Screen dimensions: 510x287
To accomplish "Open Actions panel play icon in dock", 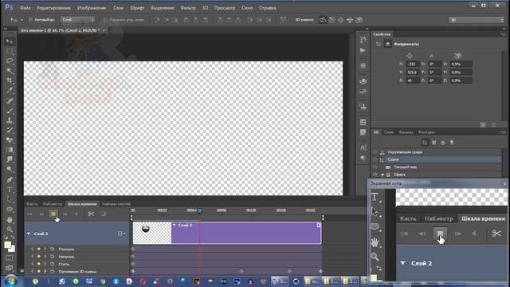I will click(x=363, y=50).
